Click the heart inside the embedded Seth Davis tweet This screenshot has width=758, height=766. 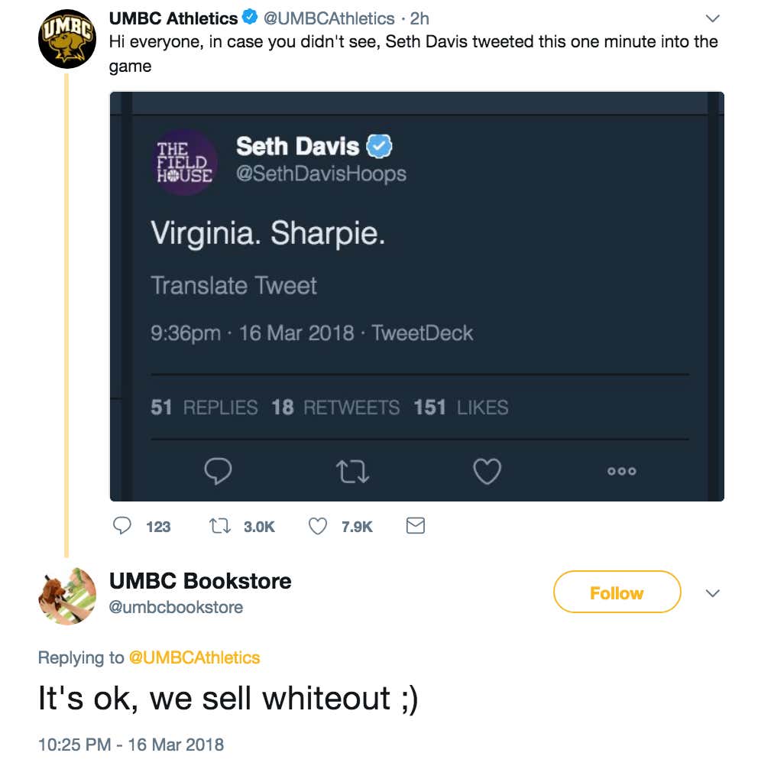click(x=487, y=472)
